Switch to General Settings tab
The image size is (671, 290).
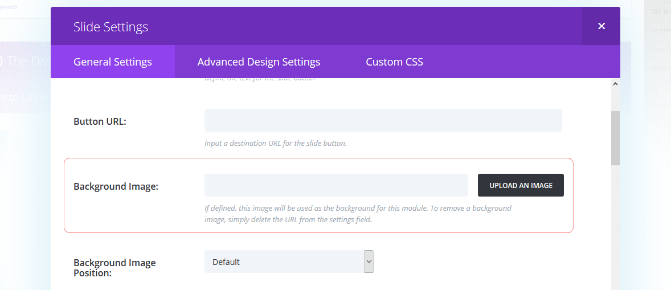coord(113,62)
